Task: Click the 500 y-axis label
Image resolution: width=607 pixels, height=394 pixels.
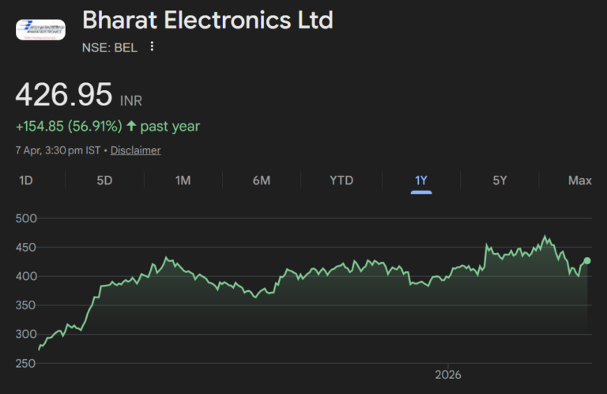Action: (x=26, y=218)
